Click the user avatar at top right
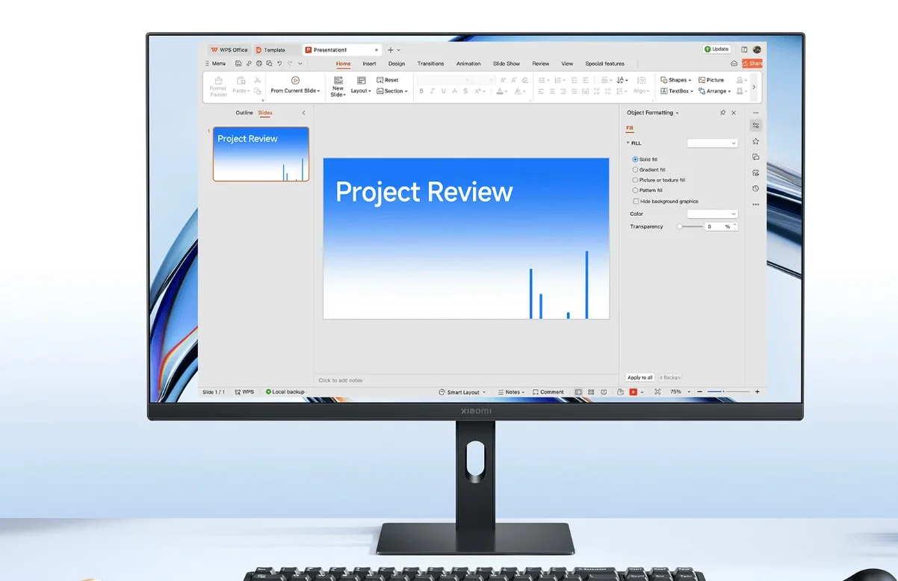Screen dimensions: 898x581 [757, 49]
